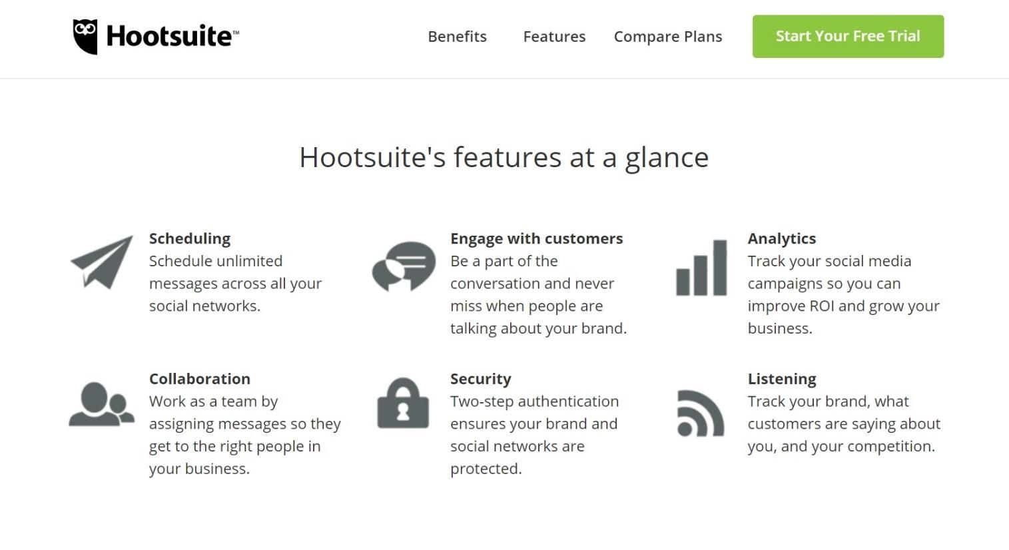The image size is (1009, 550).
Task: Select the Collaboration feature heading
Action: point(200,379)
